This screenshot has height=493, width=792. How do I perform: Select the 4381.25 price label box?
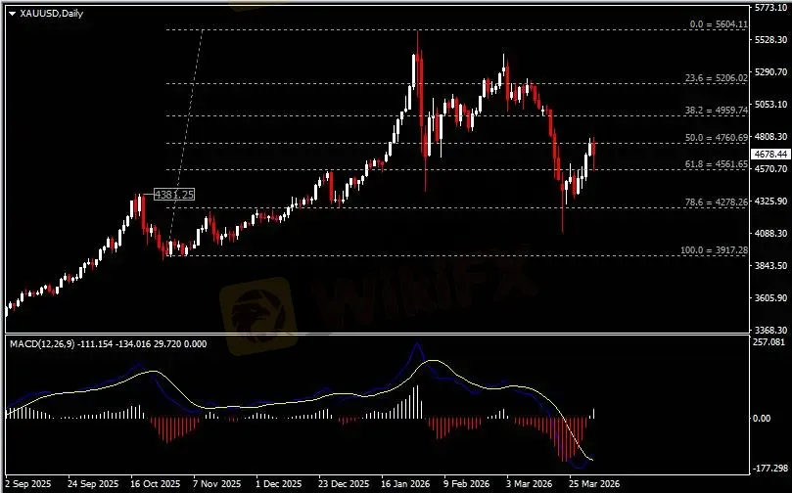click(x=173, y=195)
